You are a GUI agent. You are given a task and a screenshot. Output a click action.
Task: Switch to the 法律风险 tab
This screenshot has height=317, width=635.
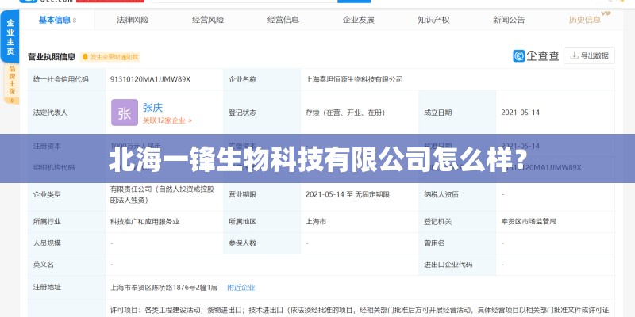point(133,20)
